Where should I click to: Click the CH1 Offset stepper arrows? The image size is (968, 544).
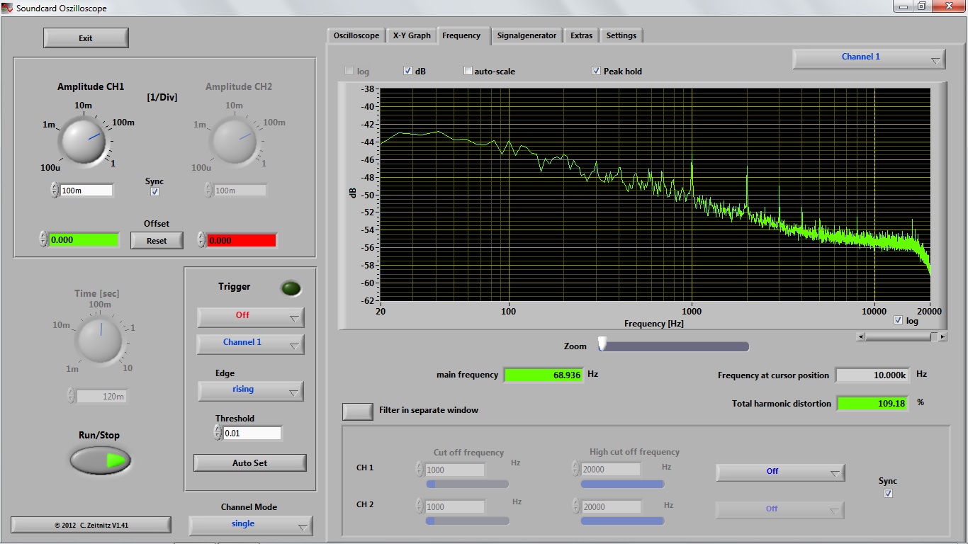click(43, 239)
